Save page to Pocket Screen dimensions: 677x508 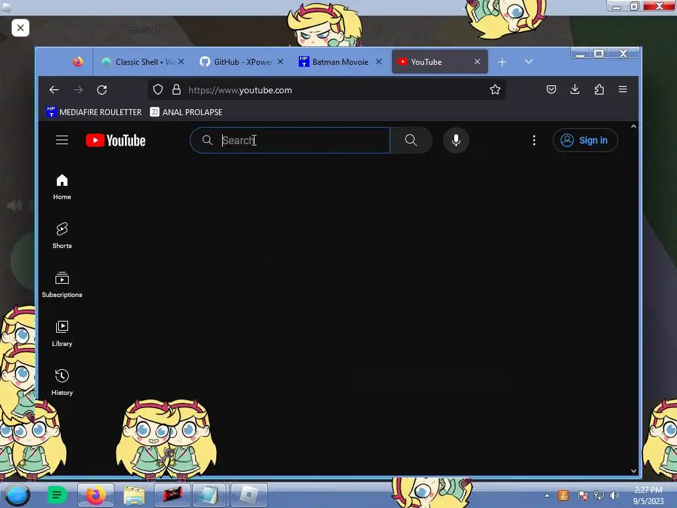[551, 89]
